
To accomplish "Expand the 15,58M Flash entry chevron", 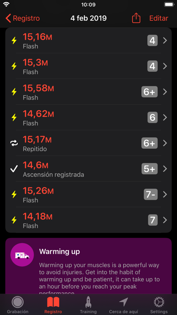I will [165, 92].
